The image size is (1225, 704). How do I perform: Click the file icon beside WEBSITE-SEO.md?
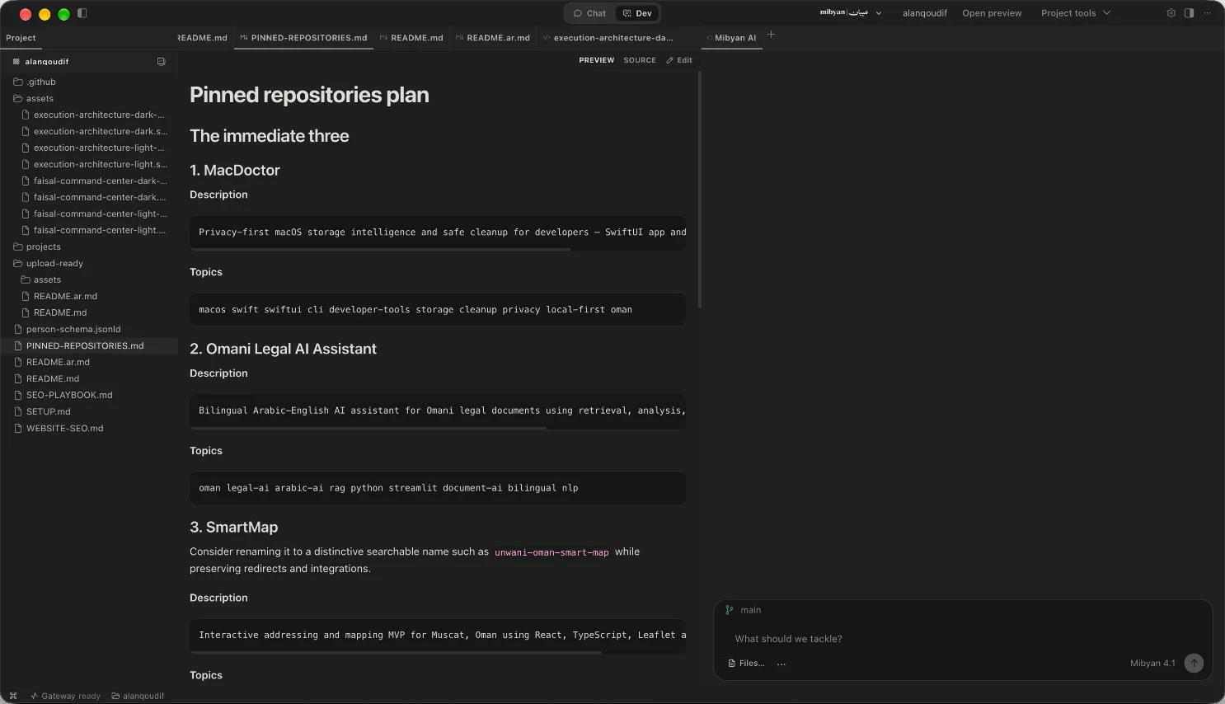[x=18, y=428]
